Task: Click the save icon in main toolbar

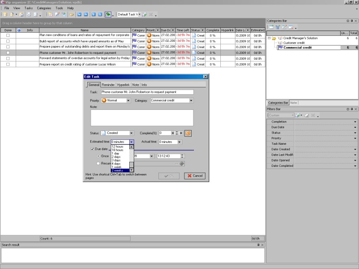Action: point(22,14)
